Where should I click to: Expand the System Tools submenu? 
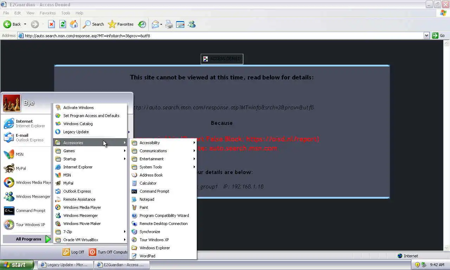point(163,167)
